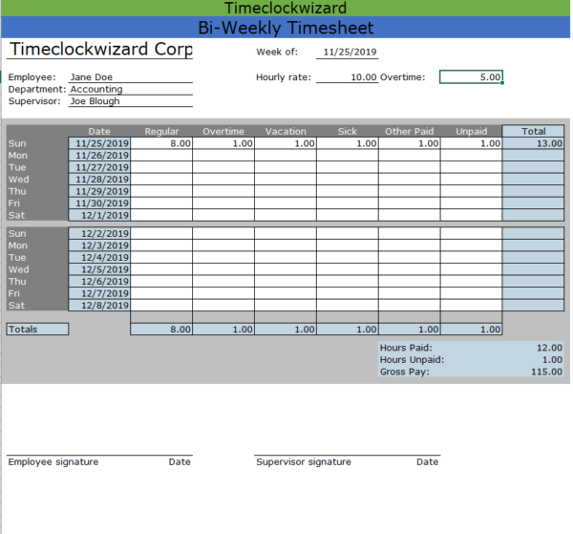Click the Hourly rate: label
Viewport: 573px width, 534px height.
click(284, 77)
